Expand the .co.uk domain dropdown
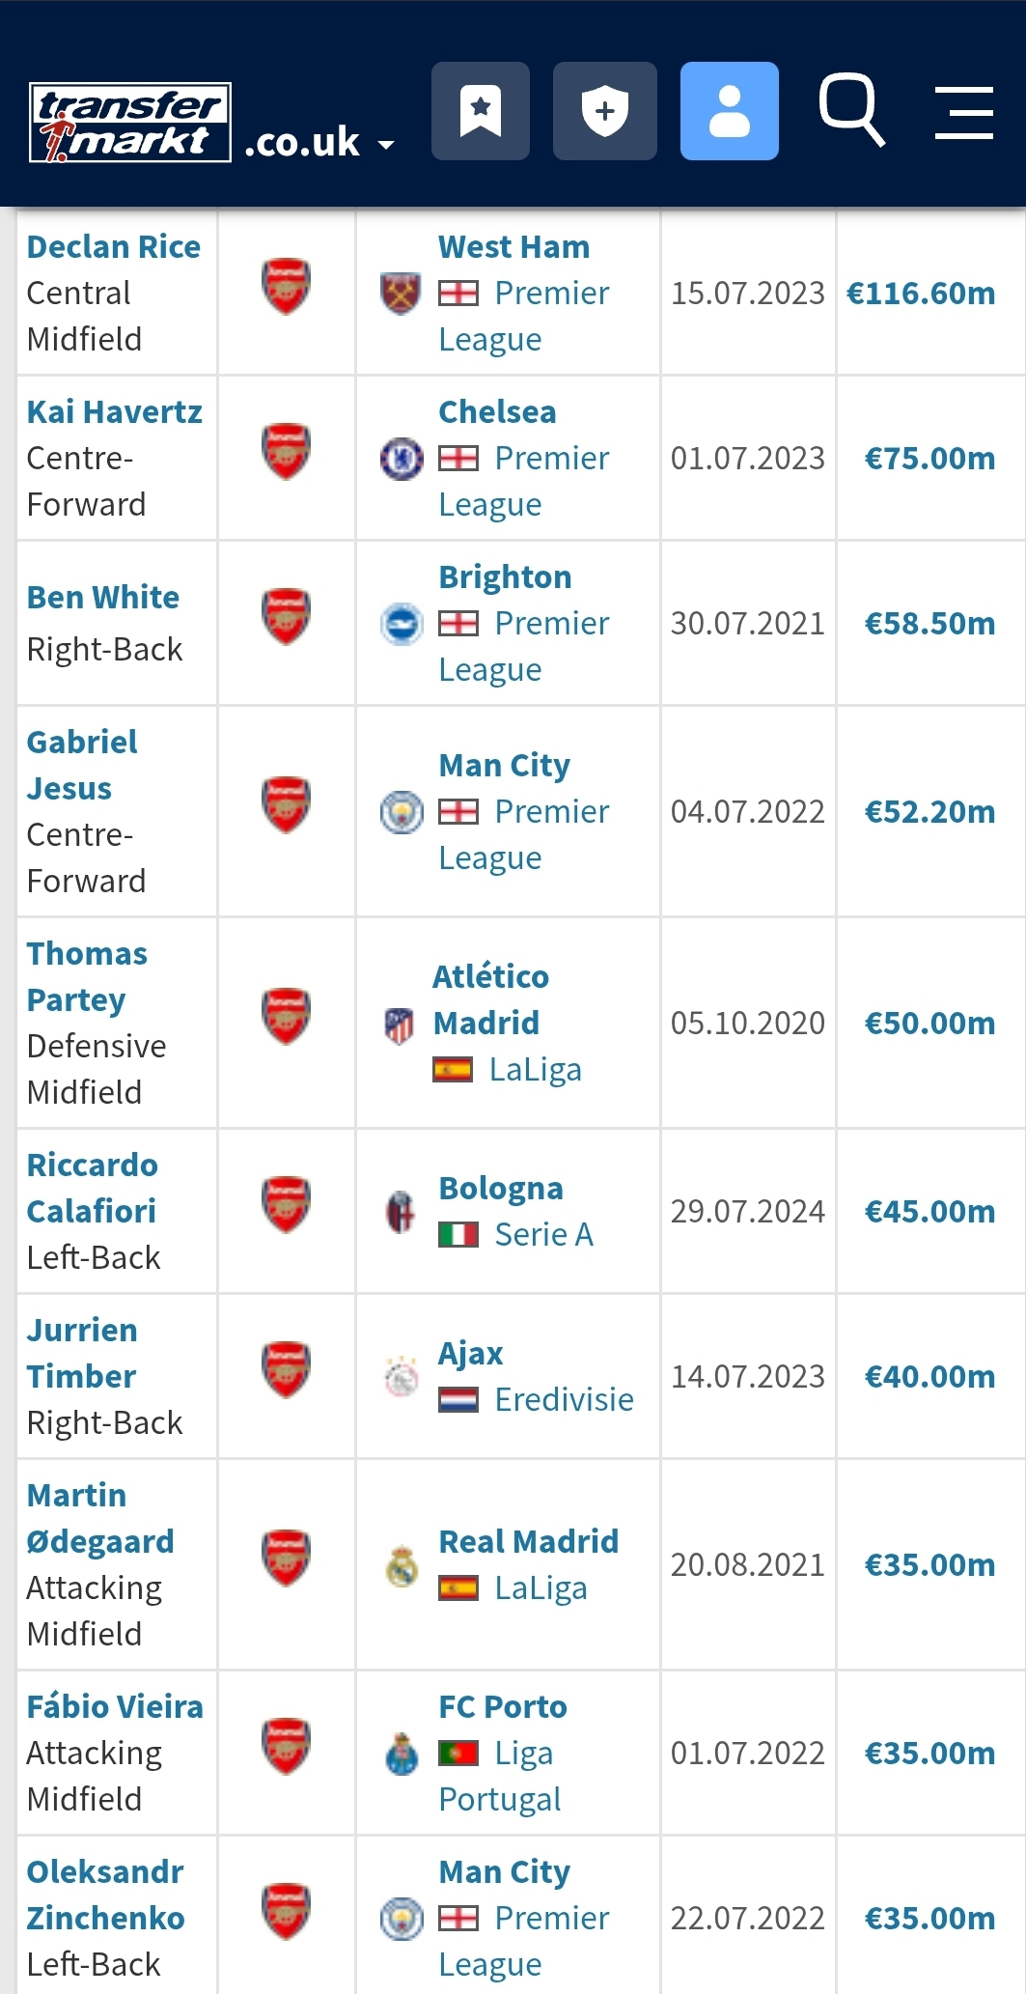The width and height of the screenshot is (1026, 1994). pos(319,143)
